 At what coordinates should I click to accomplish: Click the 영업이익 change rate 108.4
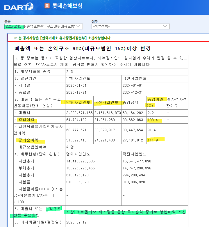[x=153, y=120]
